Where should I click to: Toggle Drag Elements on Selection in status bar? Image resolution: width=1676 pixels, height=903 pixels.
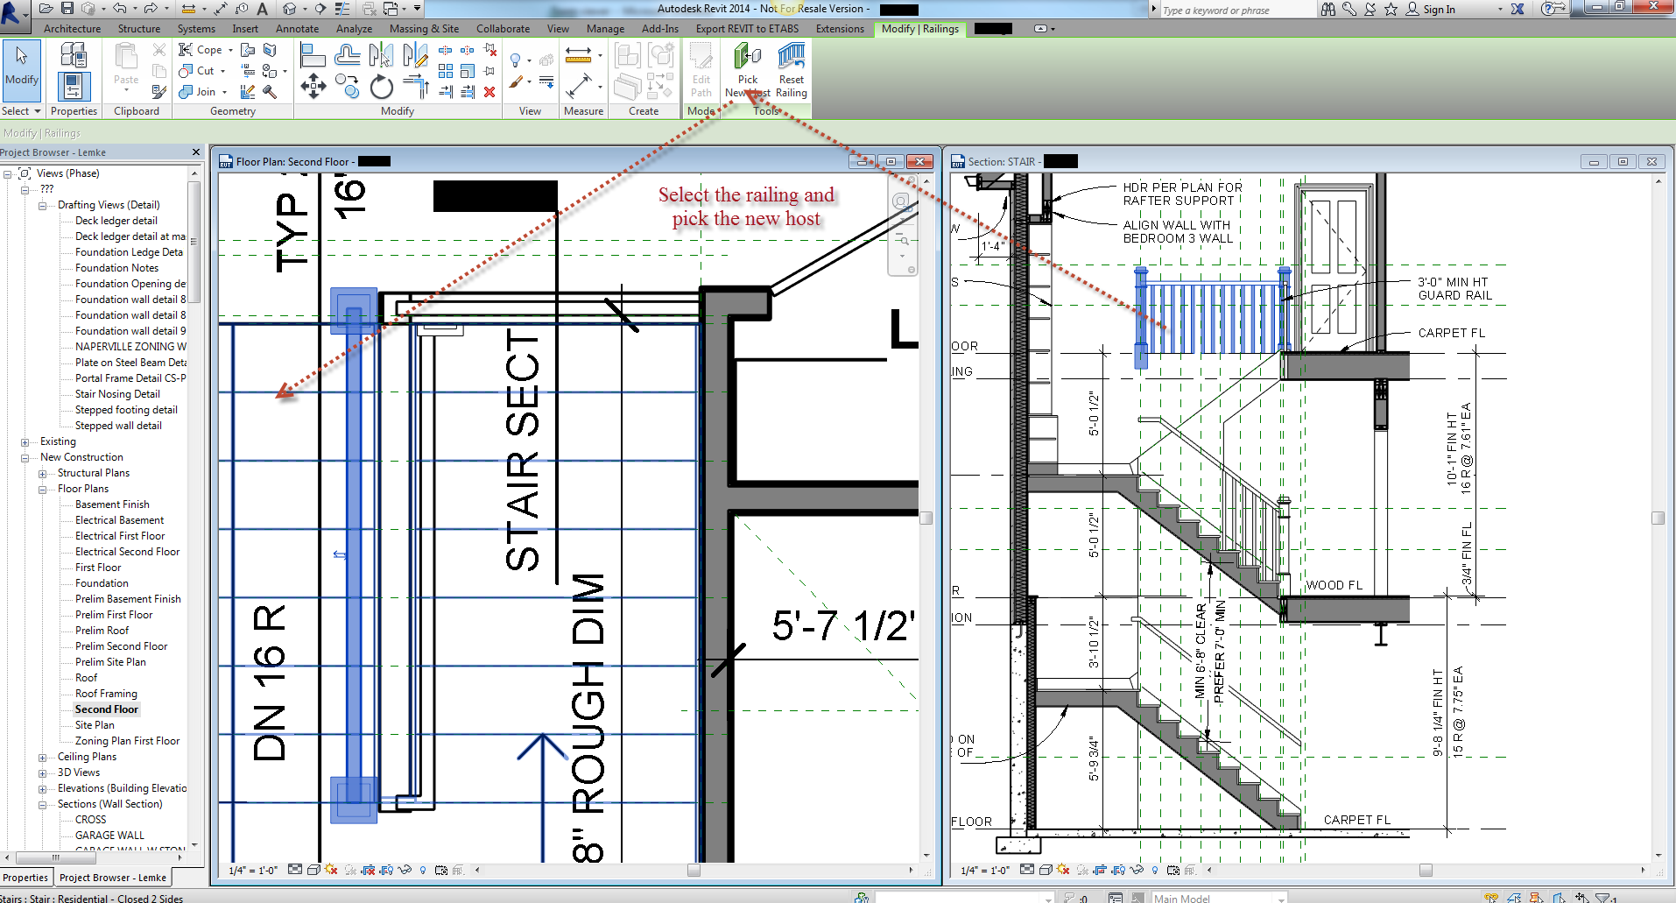tap(1582, 897)
